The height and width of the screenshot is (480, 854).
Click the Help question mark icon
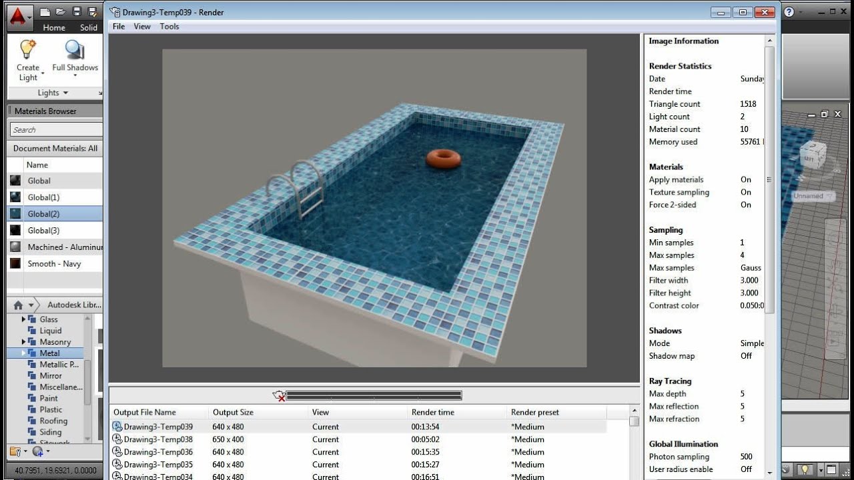789,12
